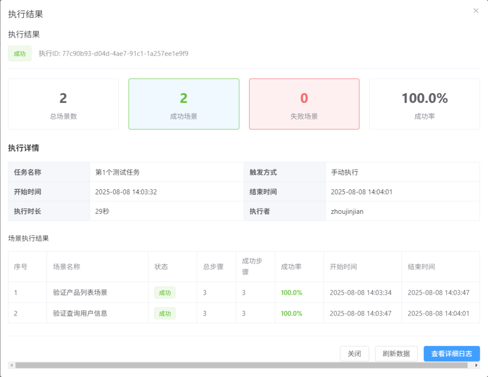Image resolution: width=488 pixels, height=377 pixels.
Task: Click the 100.0% rate in row 2
Action: [x=291, y=314]
